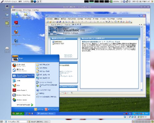Click the LabelColors taskbar button
Screen dimensions: 154x123
point(46,114)
